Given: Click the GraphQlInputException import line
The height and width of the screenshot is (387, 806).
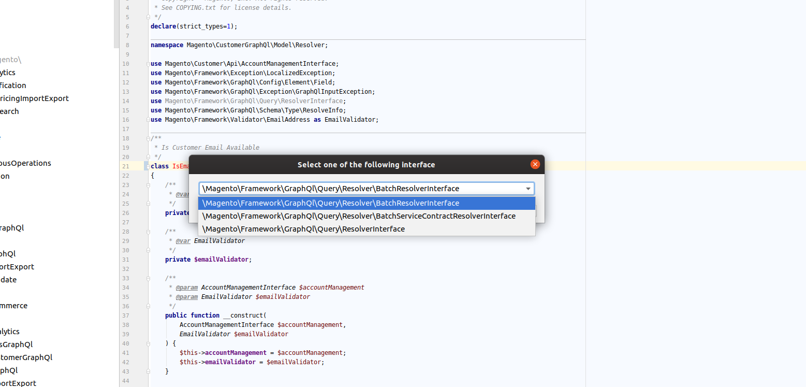Looking at the screenshot, I should click(262, 92).
